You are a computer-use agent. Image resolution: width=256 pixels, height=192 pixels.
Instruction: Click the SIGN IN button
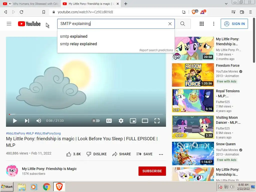point(234,24)
